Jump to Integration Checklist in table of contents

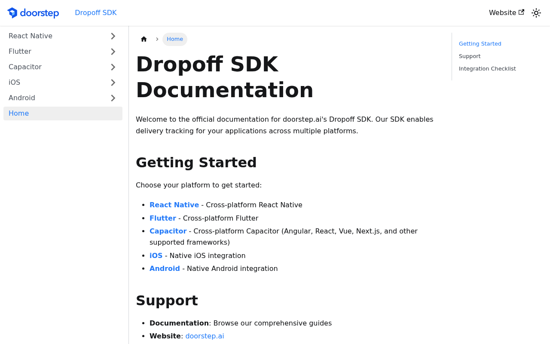coord(487,69)
